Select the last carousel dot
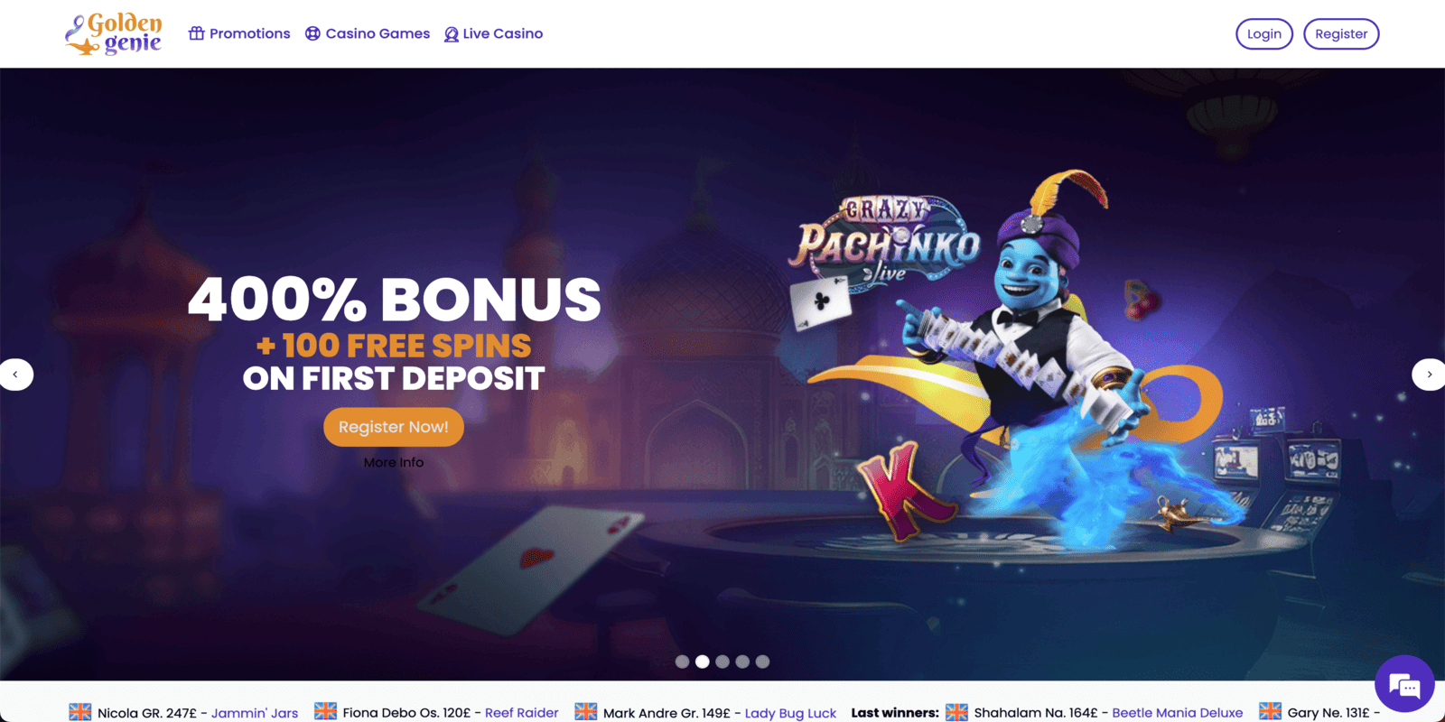Viewport: 1445px width, 722px height. (762, 662)
